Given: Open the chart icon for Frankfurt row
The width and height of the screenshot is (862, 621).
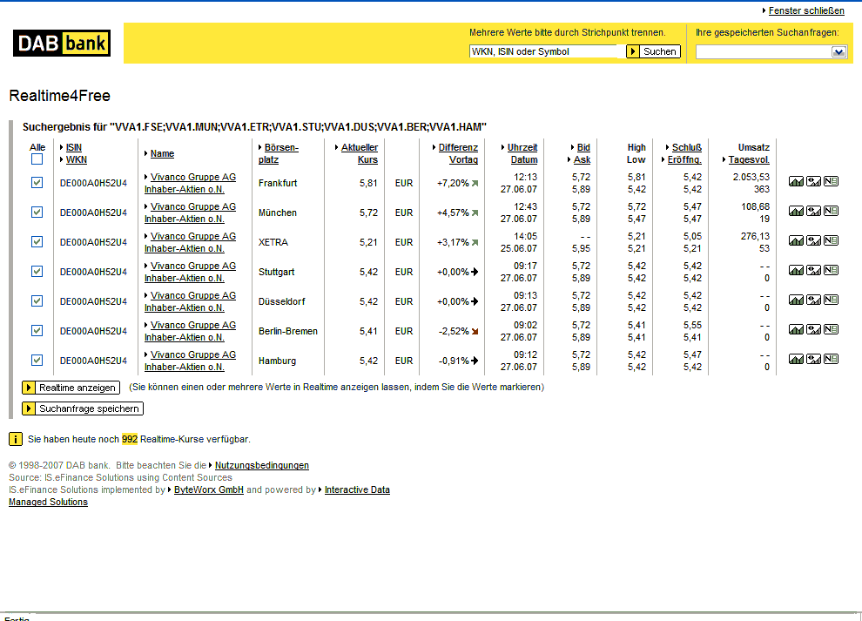Looking at the screenshot, I should [796, 181].
